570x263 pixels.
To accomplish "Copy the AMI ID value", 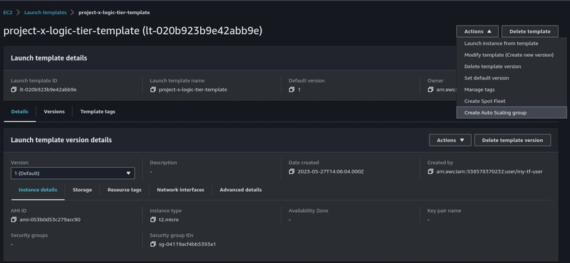I will [14, 220].
